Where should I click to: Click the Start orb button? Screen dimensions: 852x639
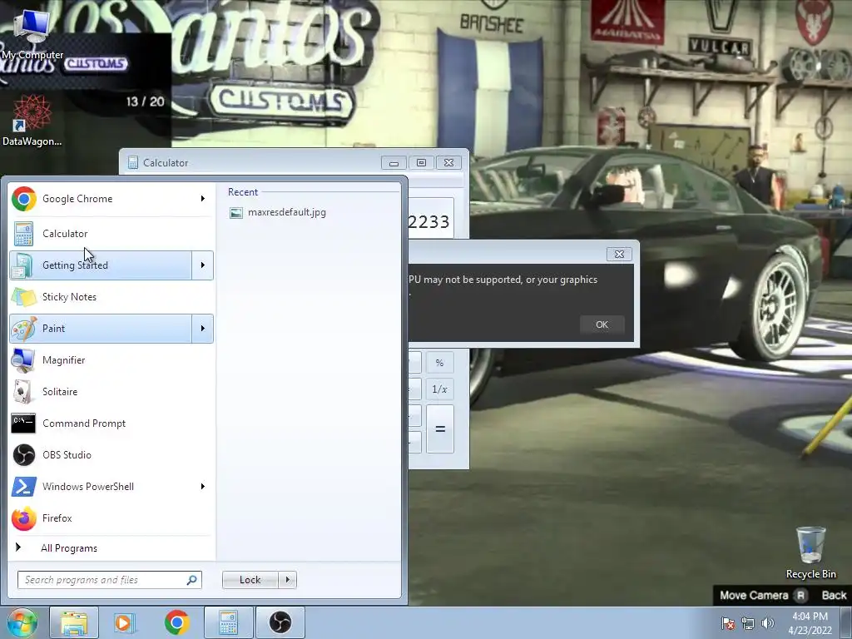click(x=22, y=622)
